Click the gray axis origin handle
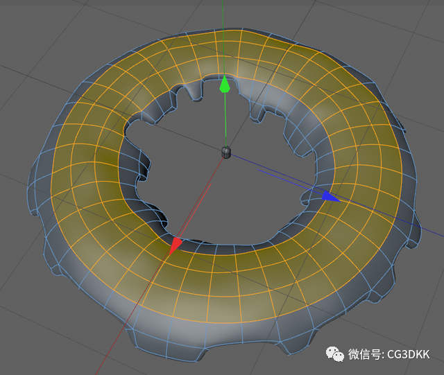Viewport: 444px width, 375px height. click(x=225, y=152)
